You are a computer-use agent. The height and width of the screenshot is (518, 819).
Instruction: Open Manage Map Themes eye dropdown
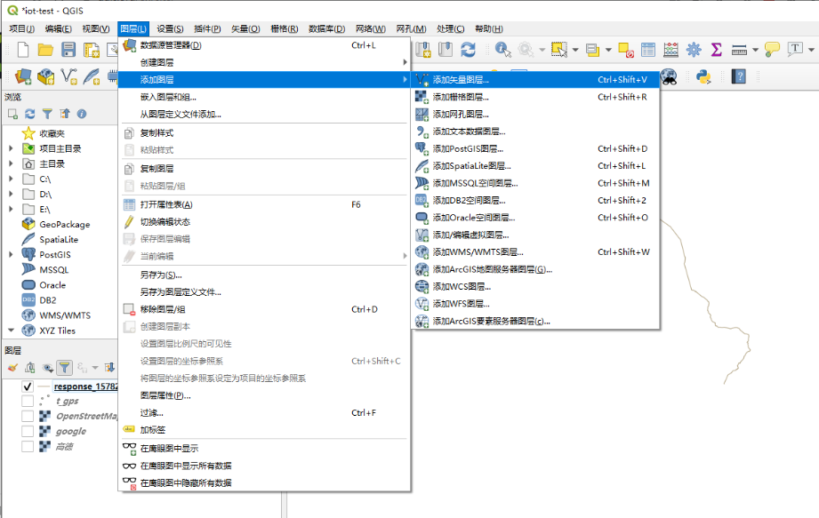click(47, 368)
